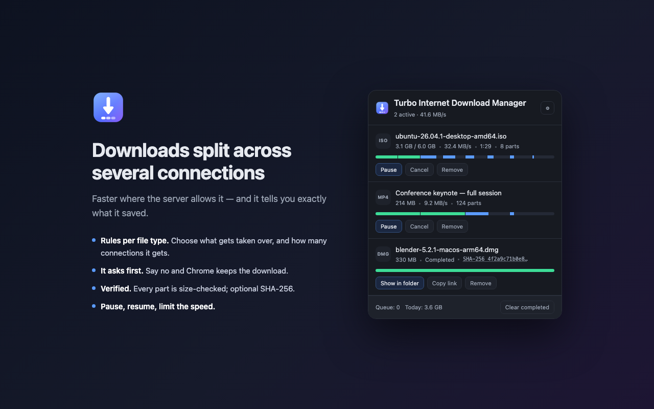Image resolution: width=654 pixels, height=409 pixels.
Task: Select title Conference keynote — full session
Action: coord(449,193)
